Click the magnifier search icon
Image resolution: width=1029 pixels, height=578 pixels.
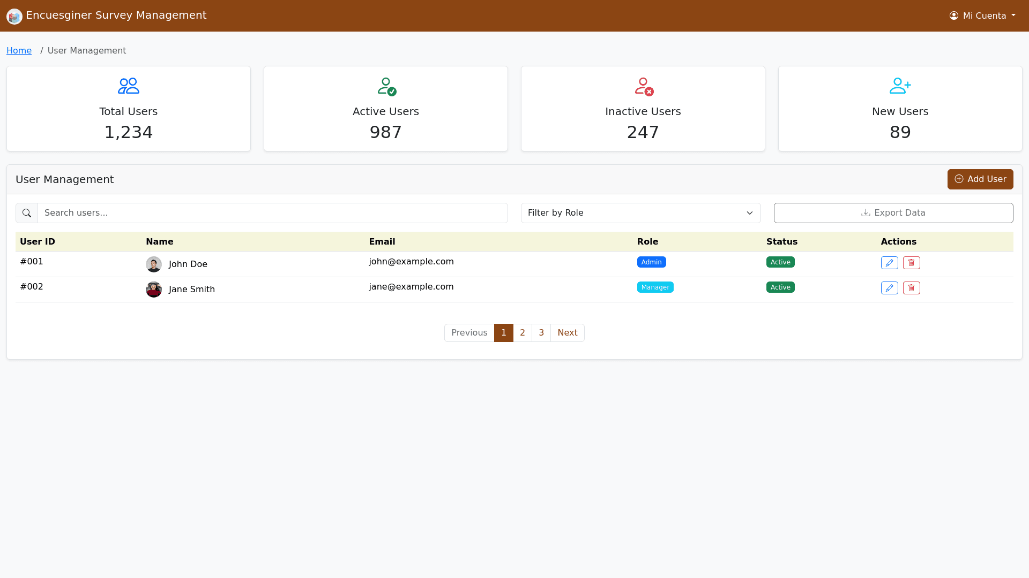(27, 213)
